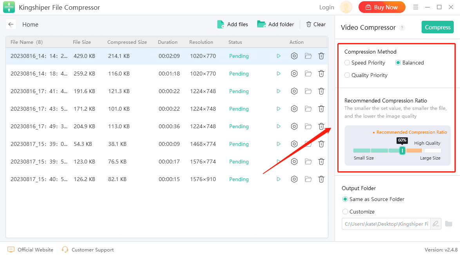Choose Same as Source Folder output option
This screenshot has height=255, width=460.
373,199
